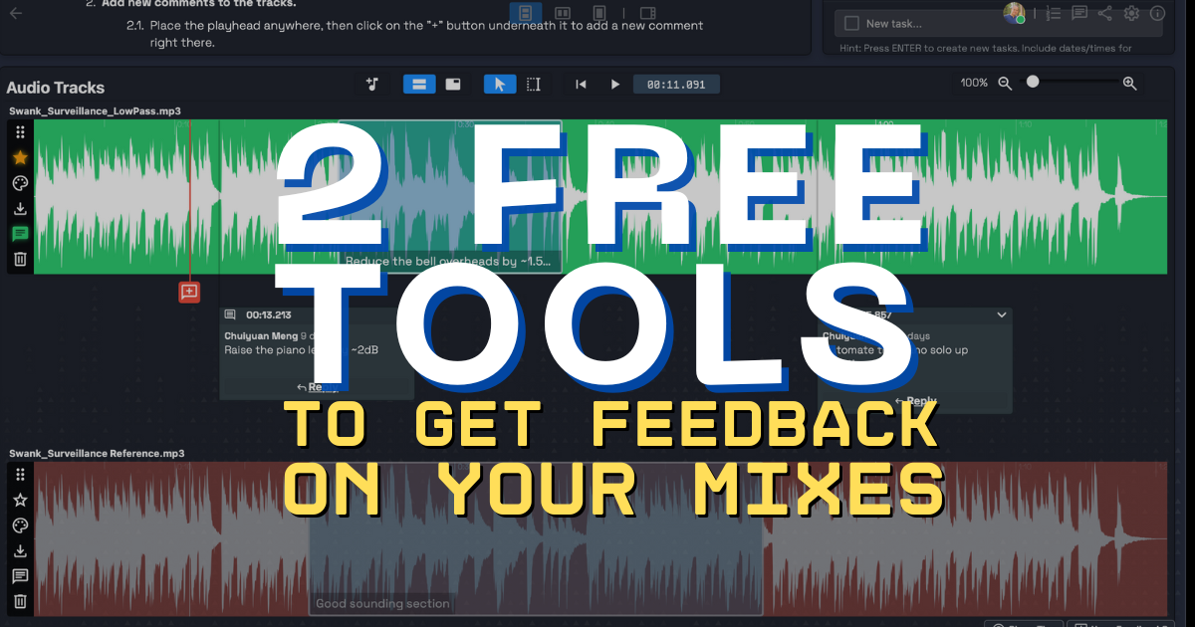This screenshot has width=1195, height=627.
Task: Show comments on the LowPass track
Action: click(x=19, y=234)
